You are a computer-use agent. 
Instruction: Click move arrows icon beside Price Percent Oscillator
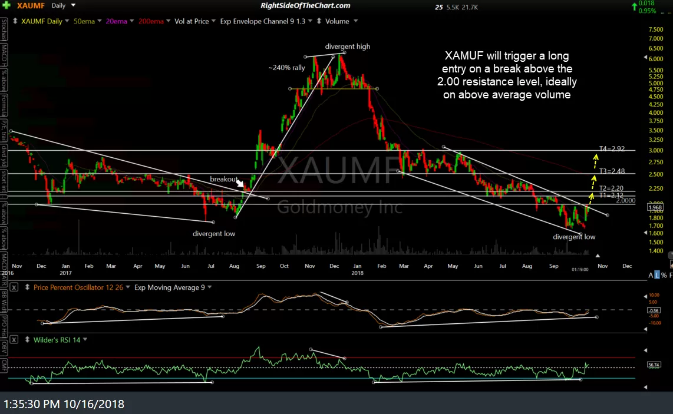tap(27, 287)
